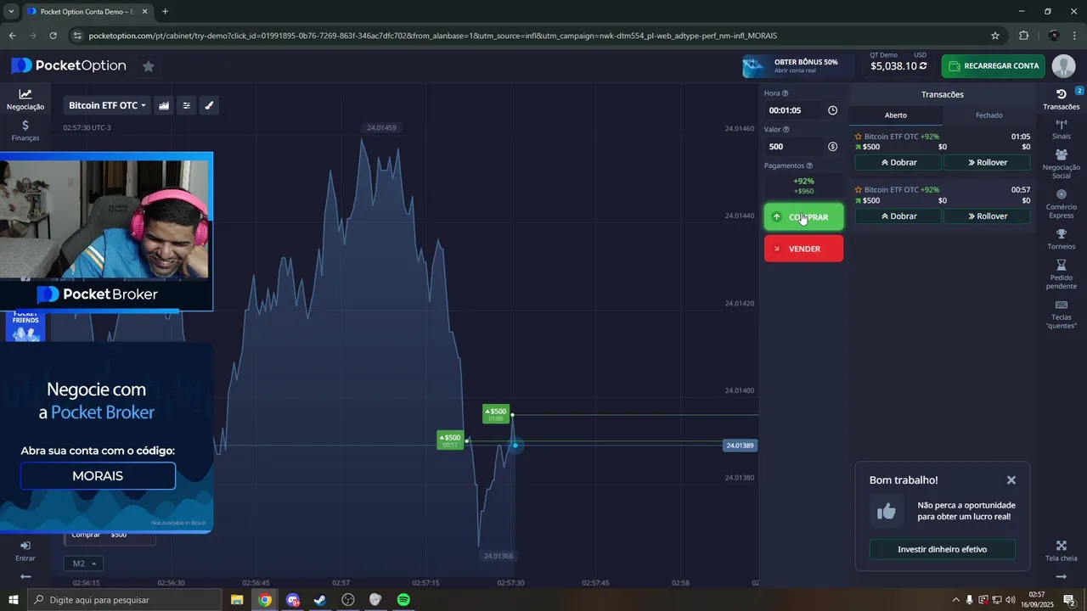1087x611 pixels.
Task: Click the Valor amount field showing 500
Action: [x=795, y=147]
